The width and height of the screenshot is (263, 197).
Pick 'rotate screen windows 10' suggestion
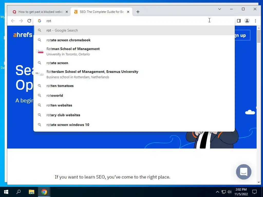[x=134, y=125]
